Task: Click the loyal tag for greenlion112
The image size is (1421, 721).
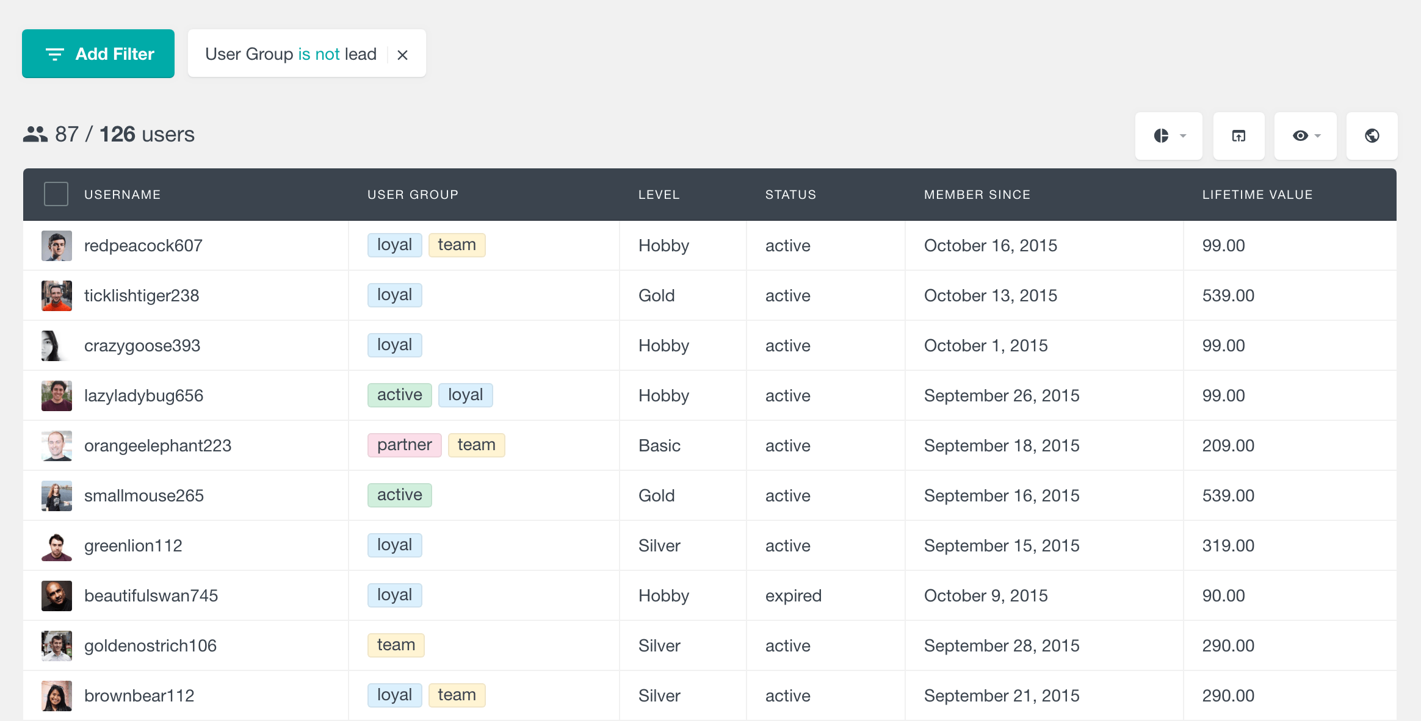Action: coord(395,545)
